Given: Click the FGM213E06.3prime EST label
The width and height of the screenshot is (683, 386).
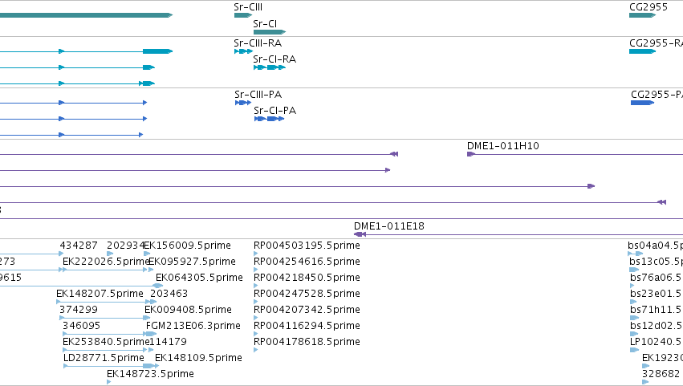Looking at the screenshot, I should pyautogui.click(x=193, y=326).
